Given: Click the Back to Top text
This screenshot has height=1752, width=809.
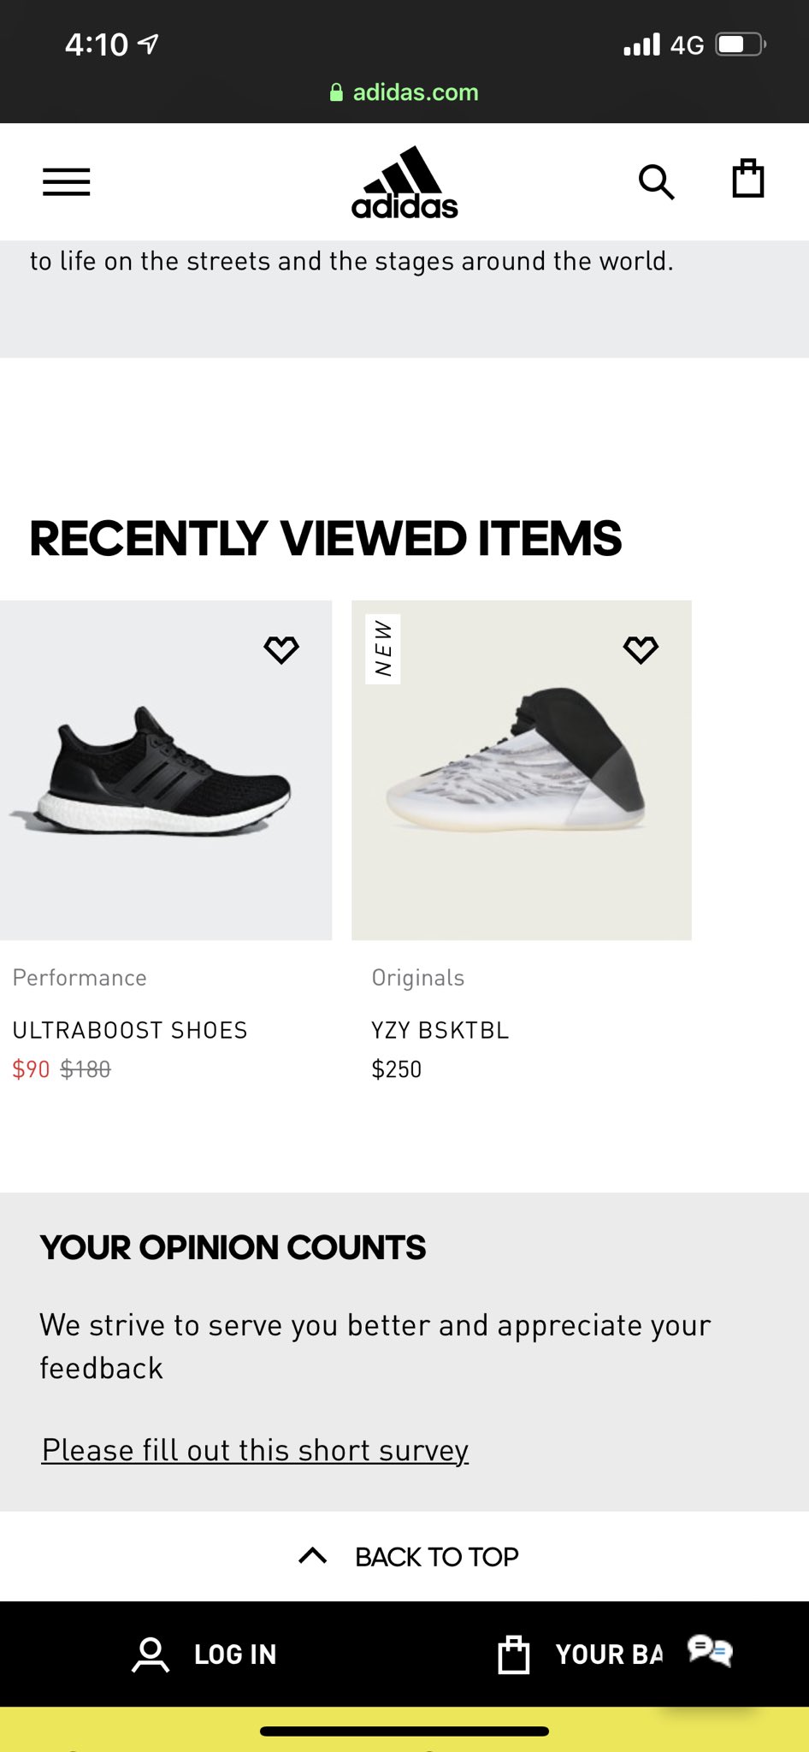Looking at the screenshot, I should pyautogui.click(x=436, y=1557).
